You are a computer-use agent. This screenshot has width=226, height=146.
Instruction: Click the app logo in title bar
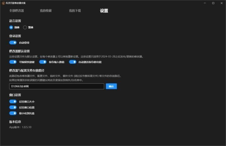coord(3,3)
